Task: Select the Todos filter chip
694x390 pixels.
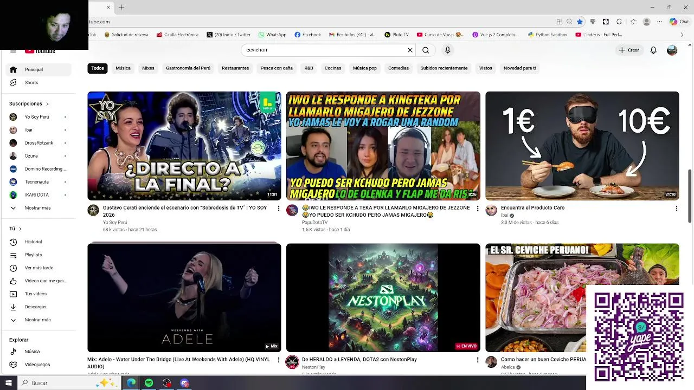Action: coord(98,68)
